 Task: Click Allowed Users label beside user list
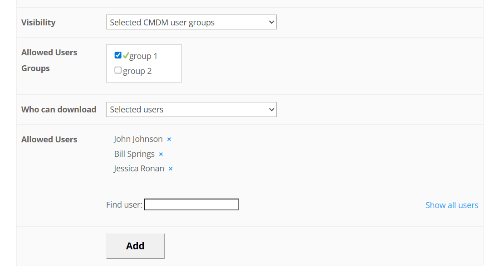pyautogui.click(x=49, y=140)
